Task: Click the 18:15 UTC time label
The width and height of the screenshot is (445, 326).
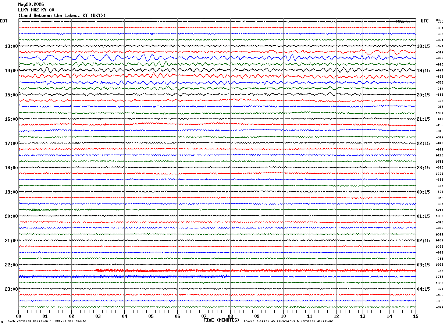Action: [423, 46]
